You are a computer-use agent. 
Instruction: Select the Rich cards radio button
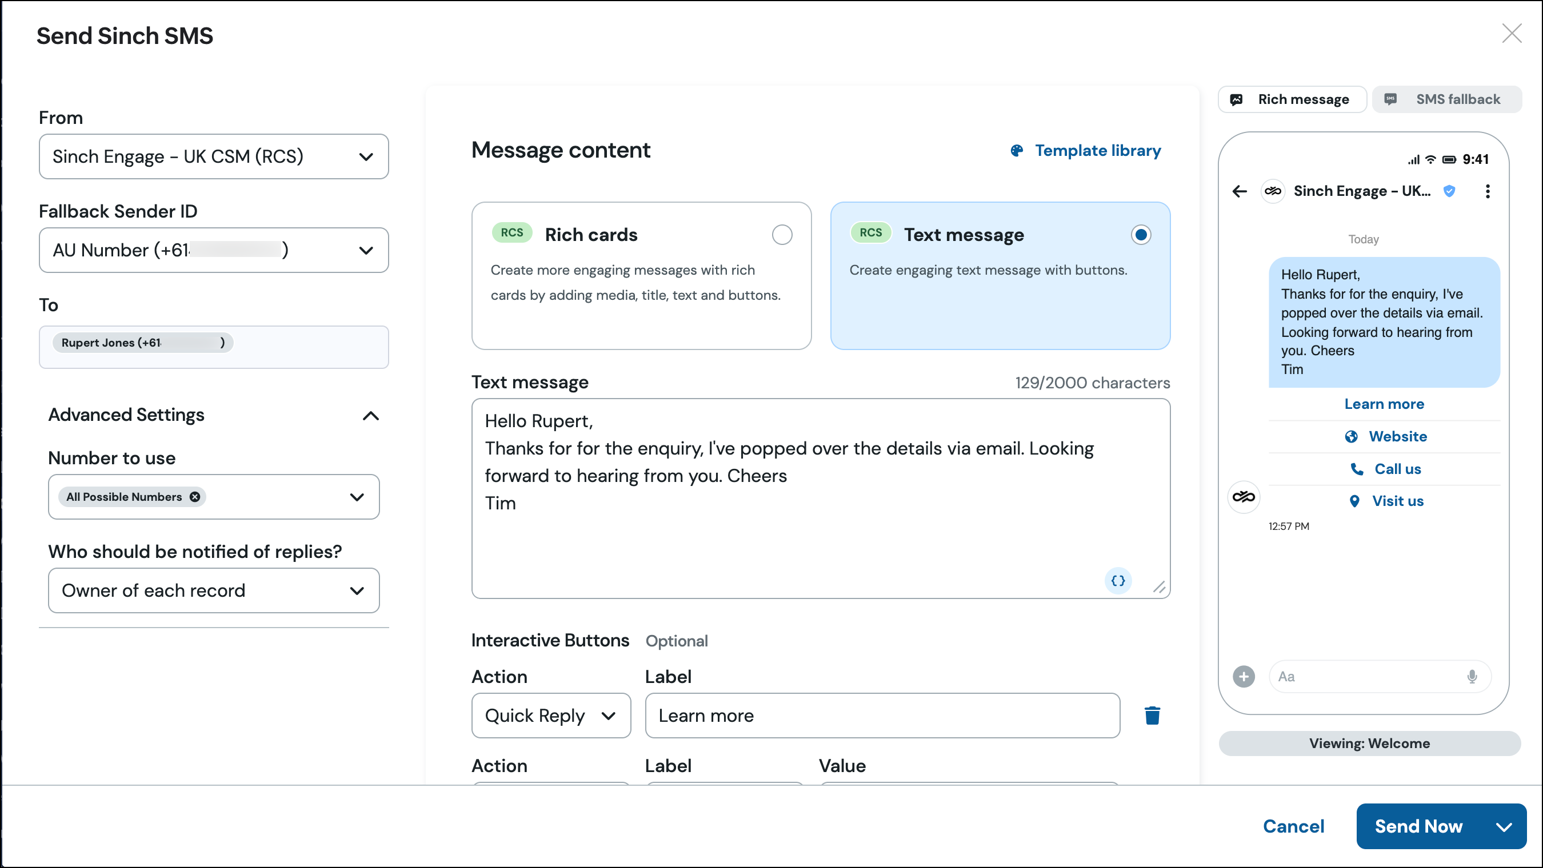pyautogui.click(x=782, y=235)
